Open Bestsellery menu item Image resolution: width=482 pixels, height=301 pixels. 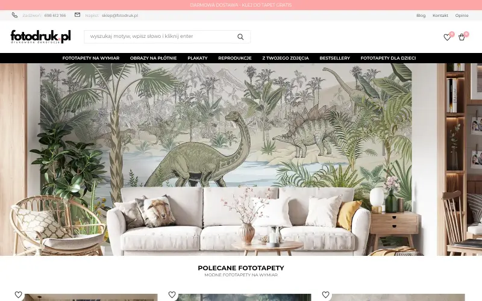(335, 58)
